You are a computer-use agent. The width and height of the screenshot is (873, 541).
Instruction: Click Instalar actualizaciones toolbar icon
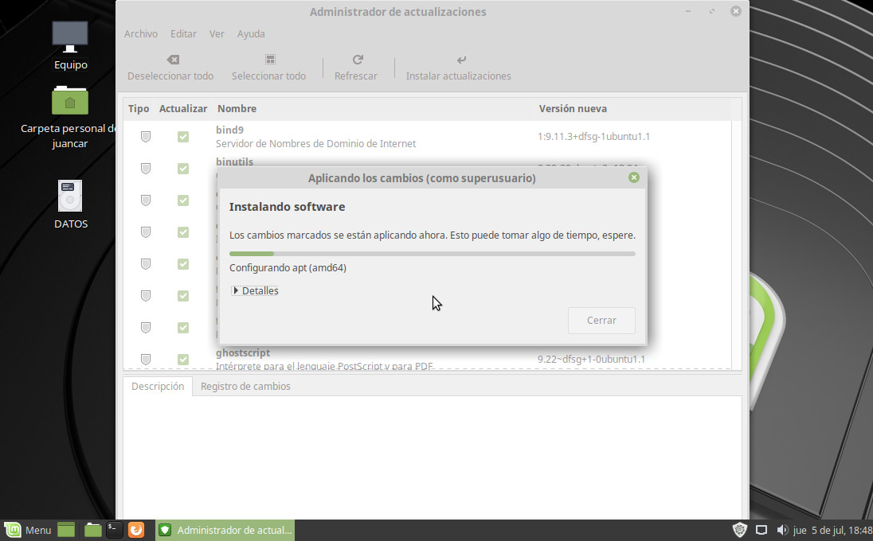click(x=461, y=60)
